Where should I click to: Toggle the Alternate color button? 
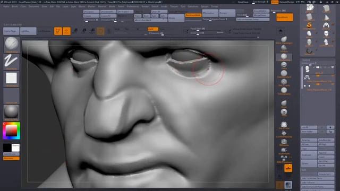pos(11,158)
